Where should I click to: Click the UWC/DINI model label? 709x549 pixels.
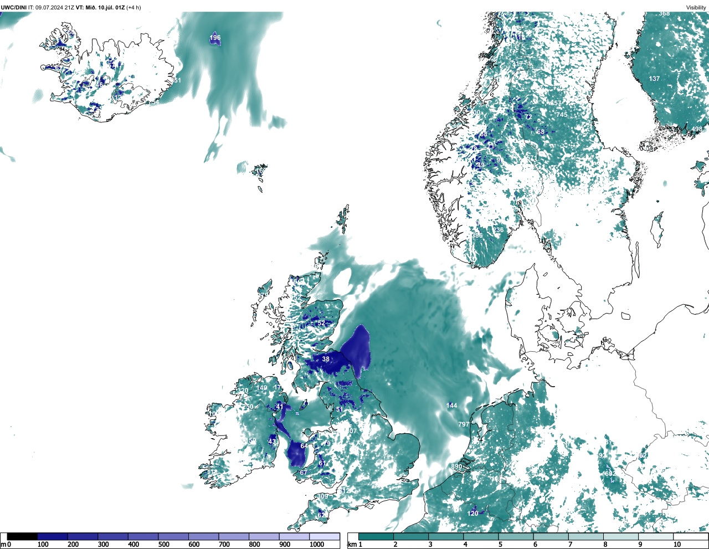click(x=13, y=7)
